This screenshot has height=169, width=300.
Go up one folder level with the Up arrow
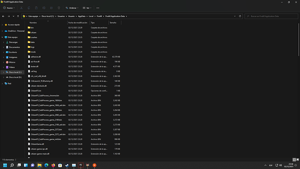[x=18, y=16]
